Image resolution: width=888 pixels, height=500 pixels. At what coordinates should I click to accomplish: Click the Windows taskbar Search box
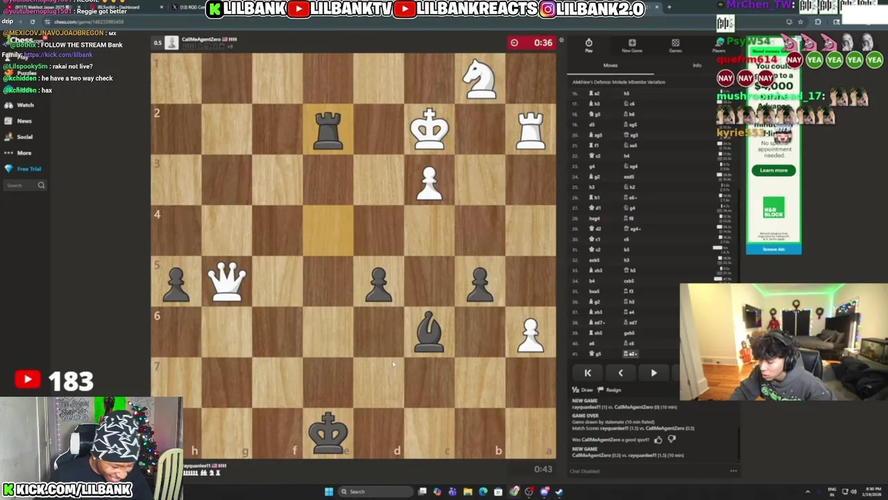click(375, 492)
